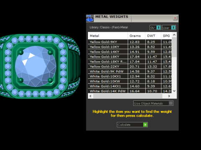Close the Metal Weights panel

[x=175, y=18]
